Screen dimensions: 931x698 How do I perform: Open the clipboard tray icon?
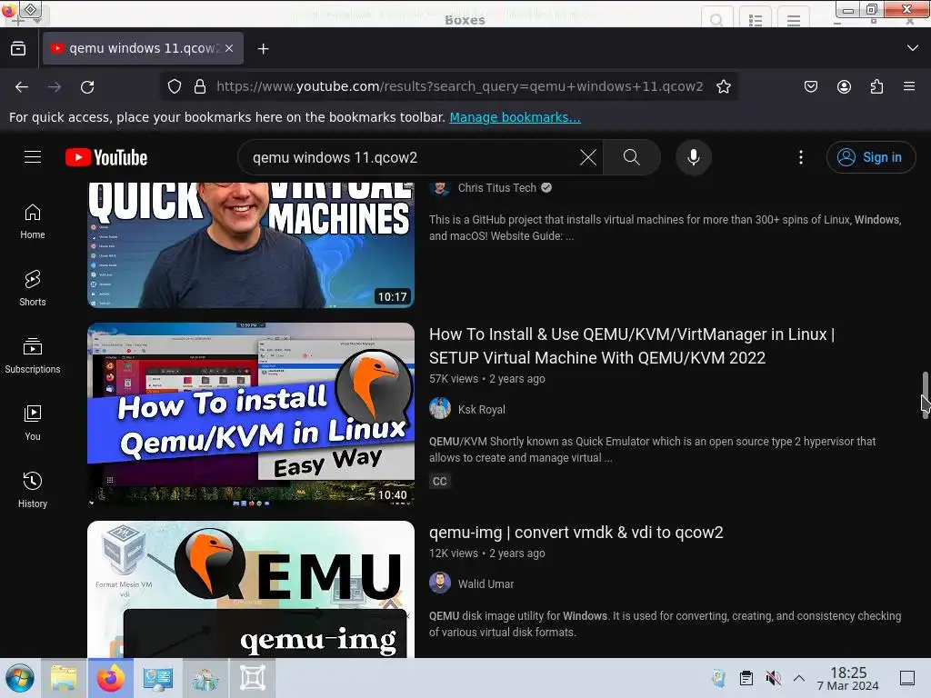click(746, 678)
